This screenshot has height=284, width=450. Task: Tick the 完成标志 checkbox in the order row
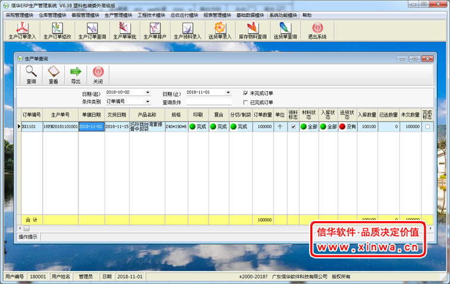point(427,127)
